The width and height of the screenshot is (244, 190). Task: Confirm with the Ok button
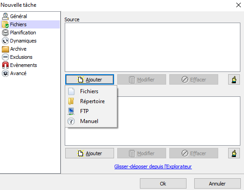[x=163, y=184]
